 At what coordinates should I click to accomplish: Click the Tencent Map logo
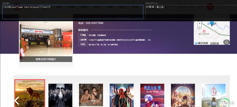[x=201, y=43]
